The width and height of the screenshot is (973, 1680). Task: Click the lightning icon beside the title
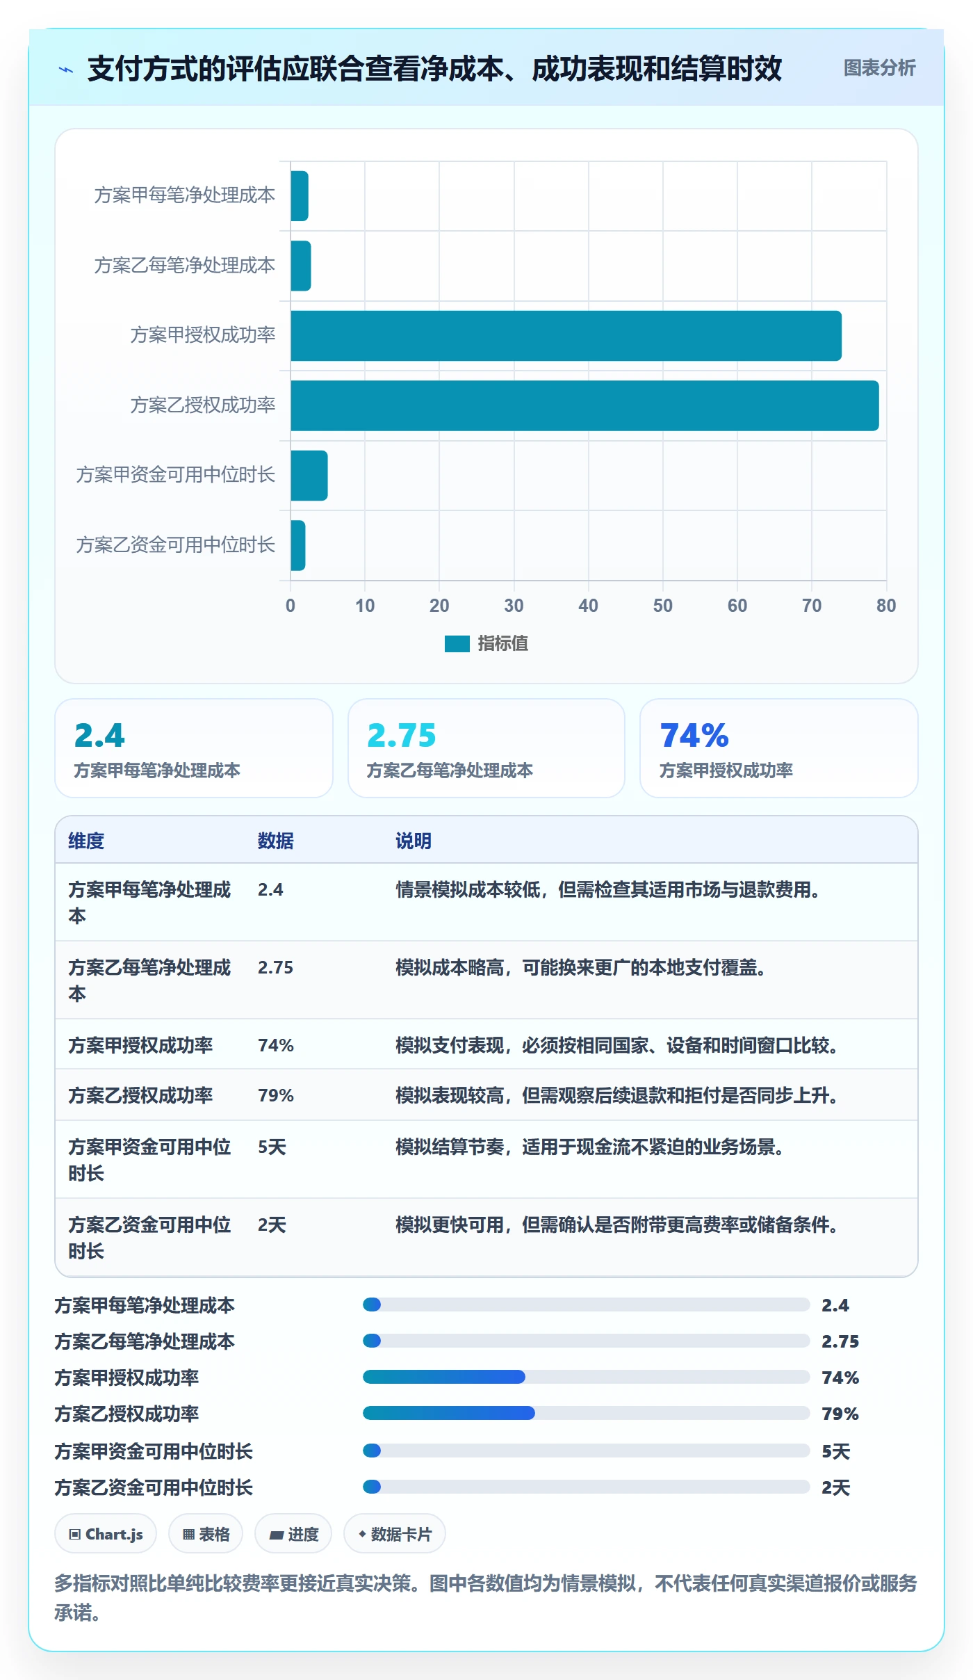pyautogui.click(x=66, y=70)
